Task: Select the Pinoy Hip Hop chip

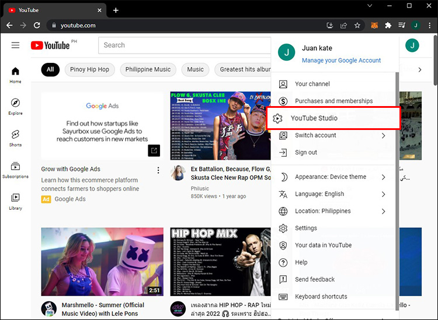Action: coord(89,69)
